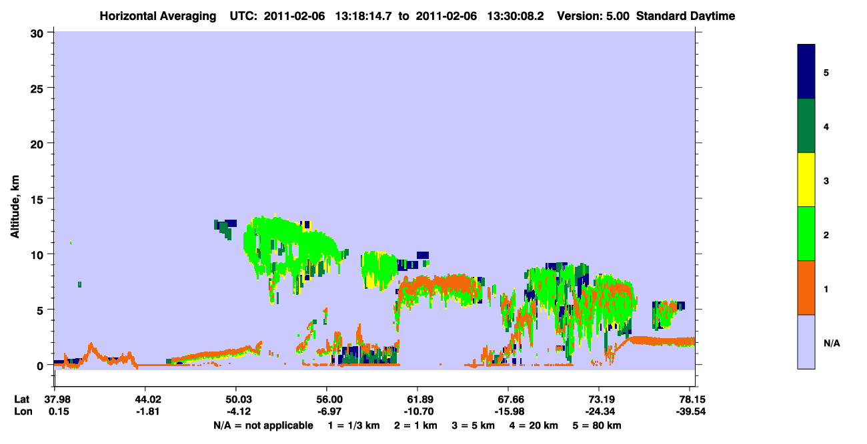Click the navy blue color bar segment for 5
867x444 pixels.
pyautogui.click(x=806, y=71)
